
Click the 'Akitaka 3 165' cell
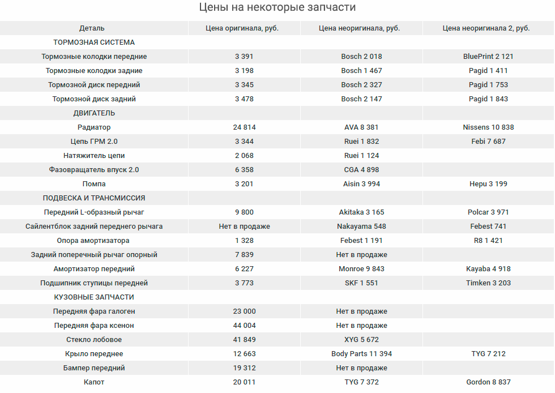tap(361, 212)
